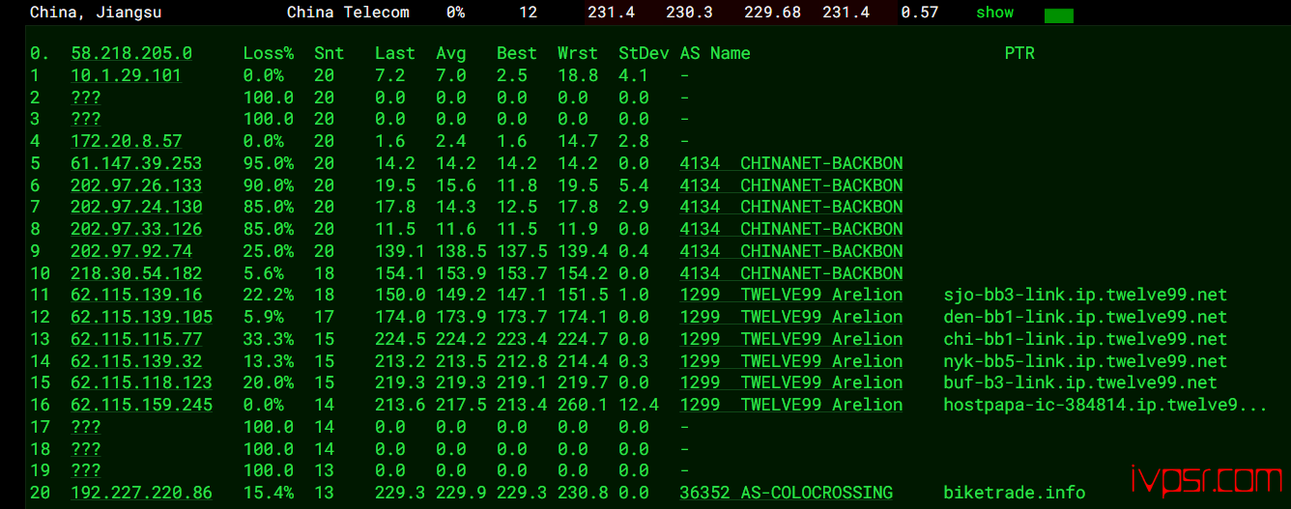The image size is (1291, 509).
Task: Open hop 1 address 10.1.29.101
Action: point(126,75)
